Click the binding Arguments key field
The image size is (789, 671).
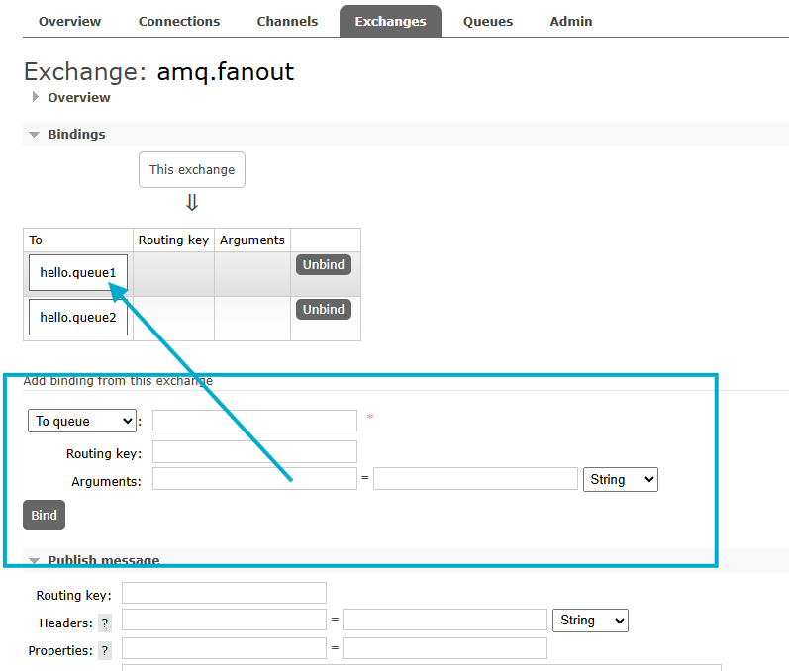click(254, 479)
